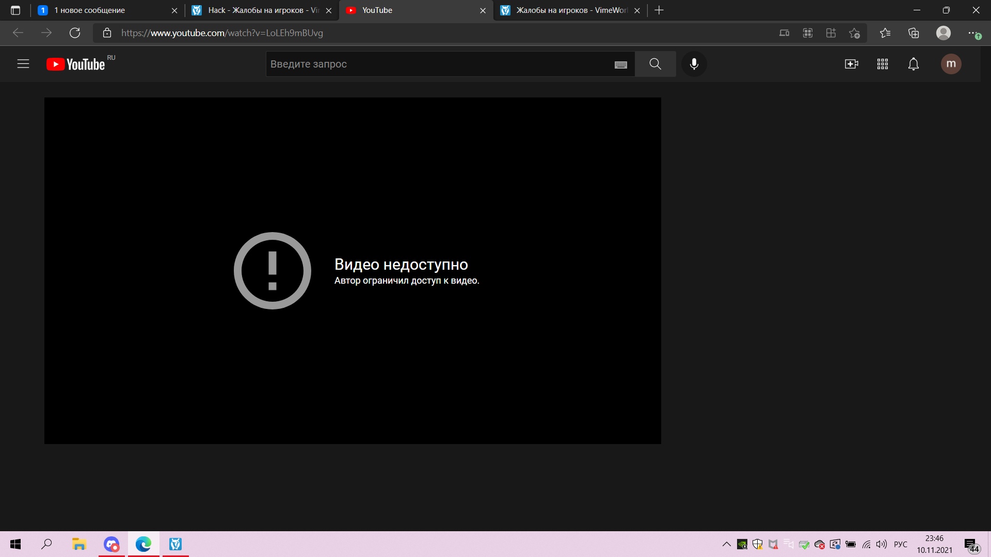Click the YouTube logo home link
Viewport: 991px width, 557px height.
76,64
